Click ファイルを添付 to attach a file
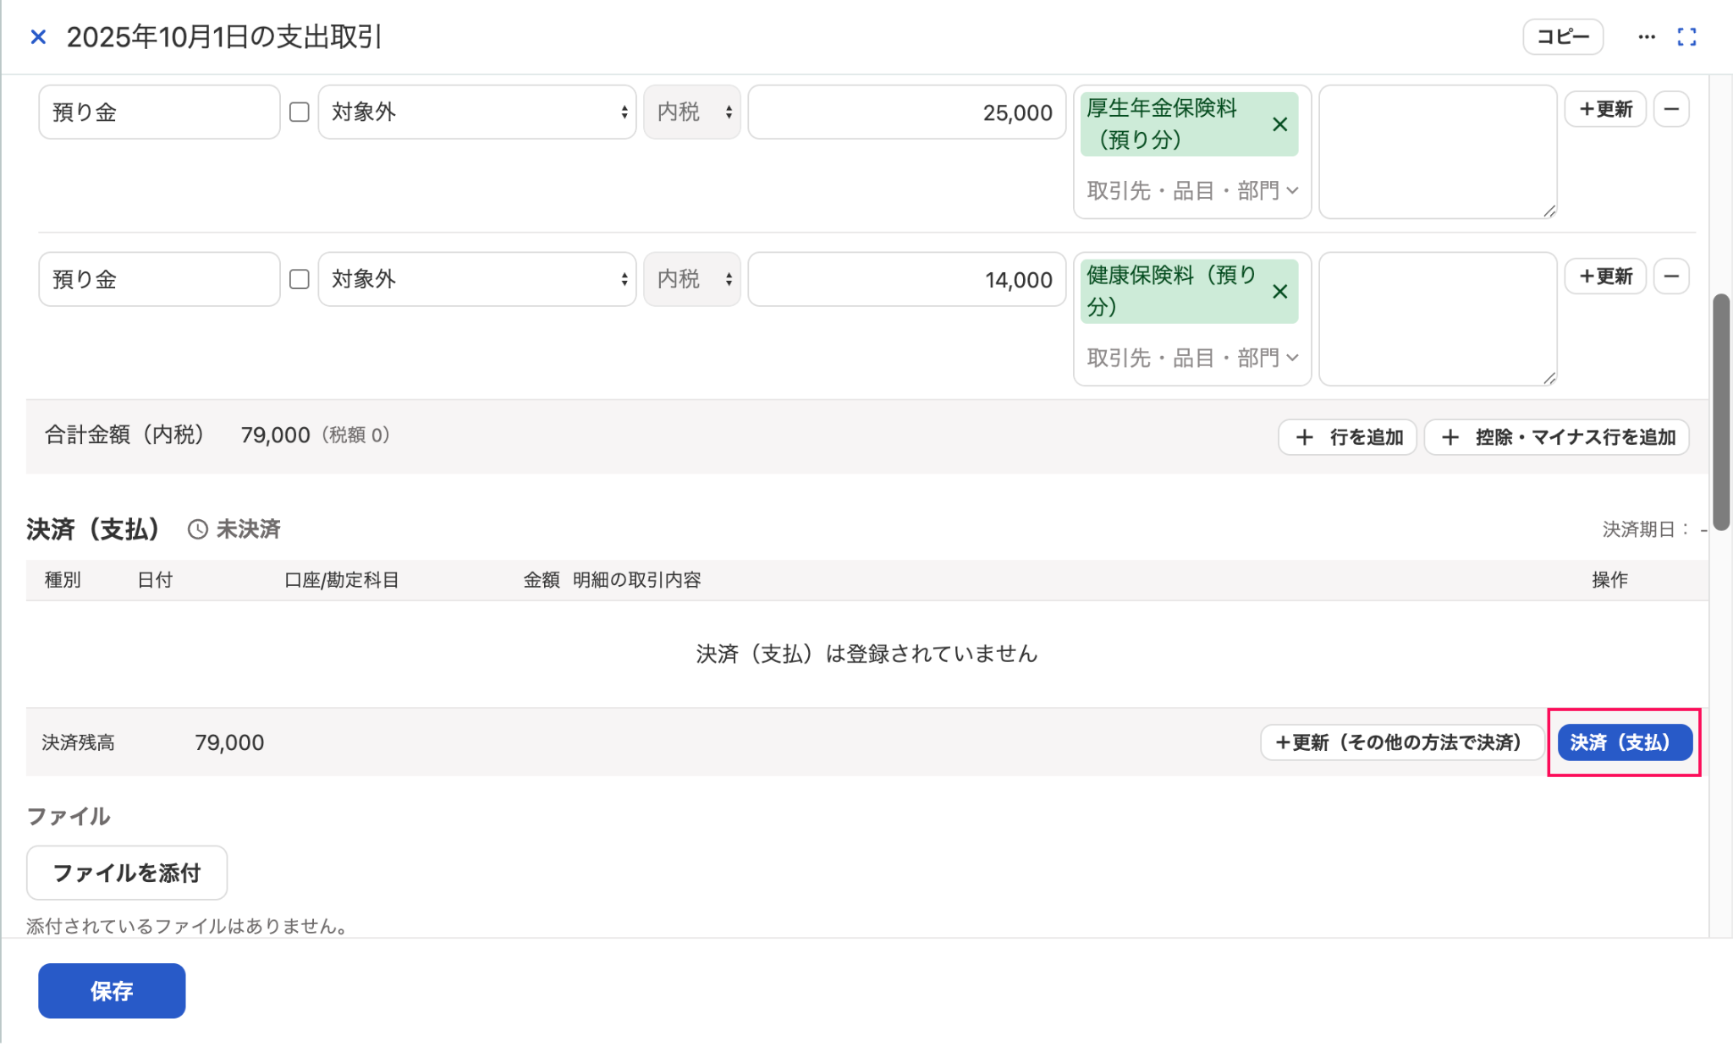 [x=127, y=873]
